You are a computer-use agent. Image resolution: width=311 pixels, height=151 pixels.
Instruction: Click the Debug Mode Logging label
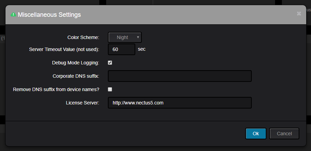pyautogui.click(x=76, y=63)
